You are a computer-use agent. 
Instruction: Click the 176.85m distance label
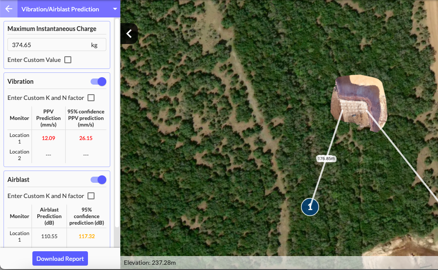pos(326,159)
